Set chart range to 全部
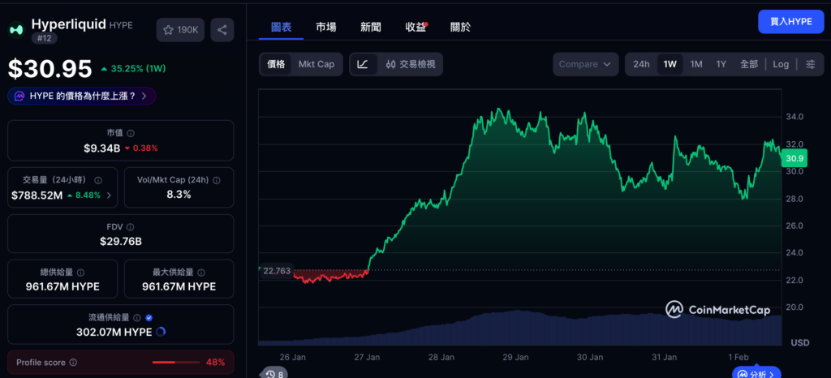Image resolution: width=831 pixels, height=378 pixels. [749, 65]
